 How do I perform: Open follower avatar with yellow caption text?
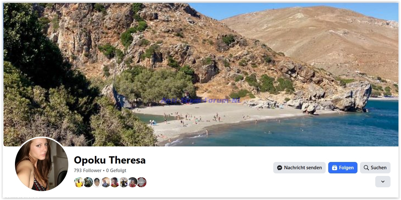pyautogui.click(x=115, y=182)
